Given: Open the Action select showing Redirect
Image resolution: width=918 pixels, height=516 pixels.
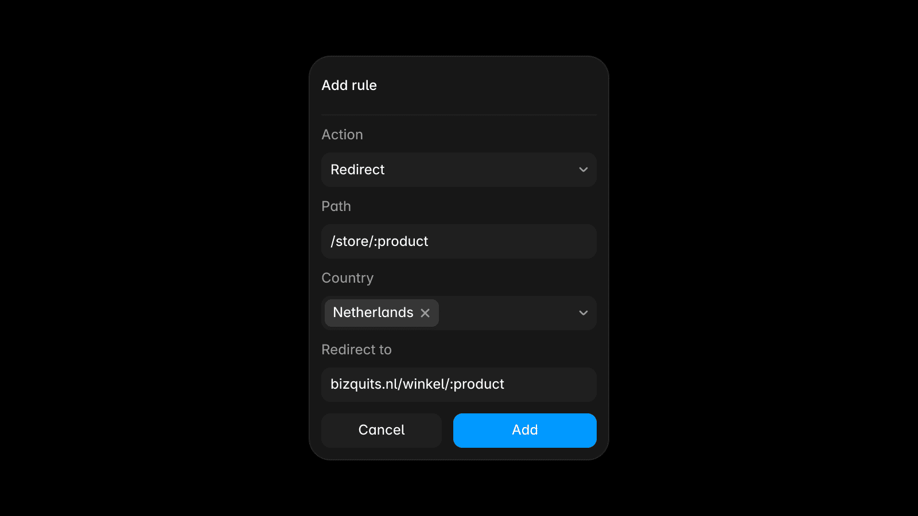Looking at the screenshot, I should (x=459, y=170).
